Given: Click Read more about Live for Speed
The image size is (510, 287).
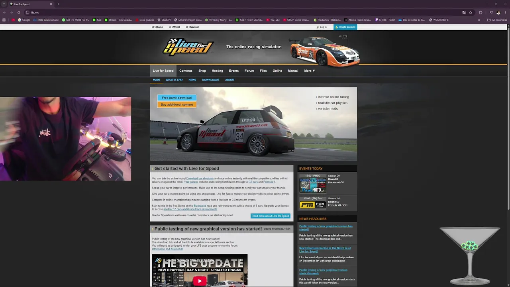Looking at the screenshot, I should click(x=271, y=216).
